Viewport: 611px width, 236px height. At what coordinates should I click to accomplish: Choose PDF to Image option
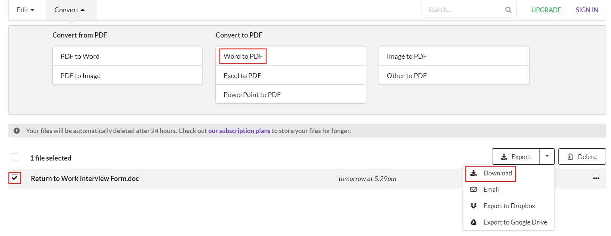[80, 76]
